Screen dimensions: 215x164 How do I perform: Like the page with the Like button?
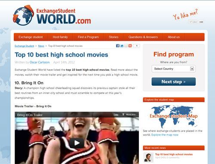[193, 22]
